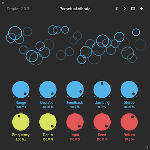
Task: Click the blue Stereo knob
Action: 129,90
